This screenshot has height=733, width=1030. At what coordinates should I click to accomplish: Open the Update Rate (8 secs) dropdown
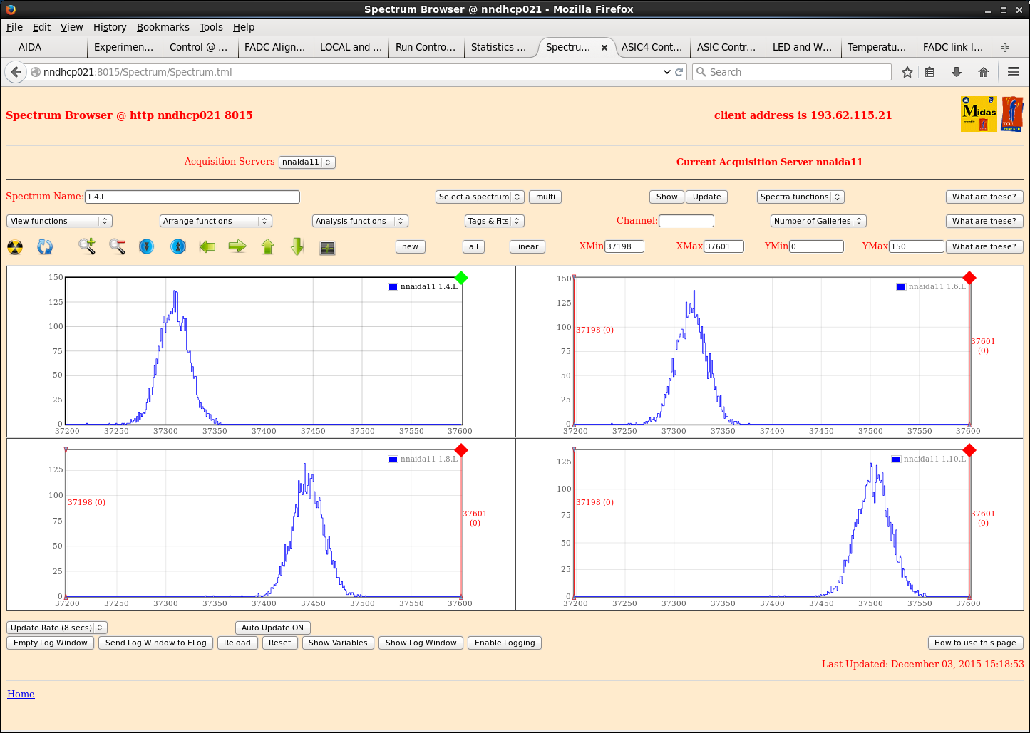(57, 628)
